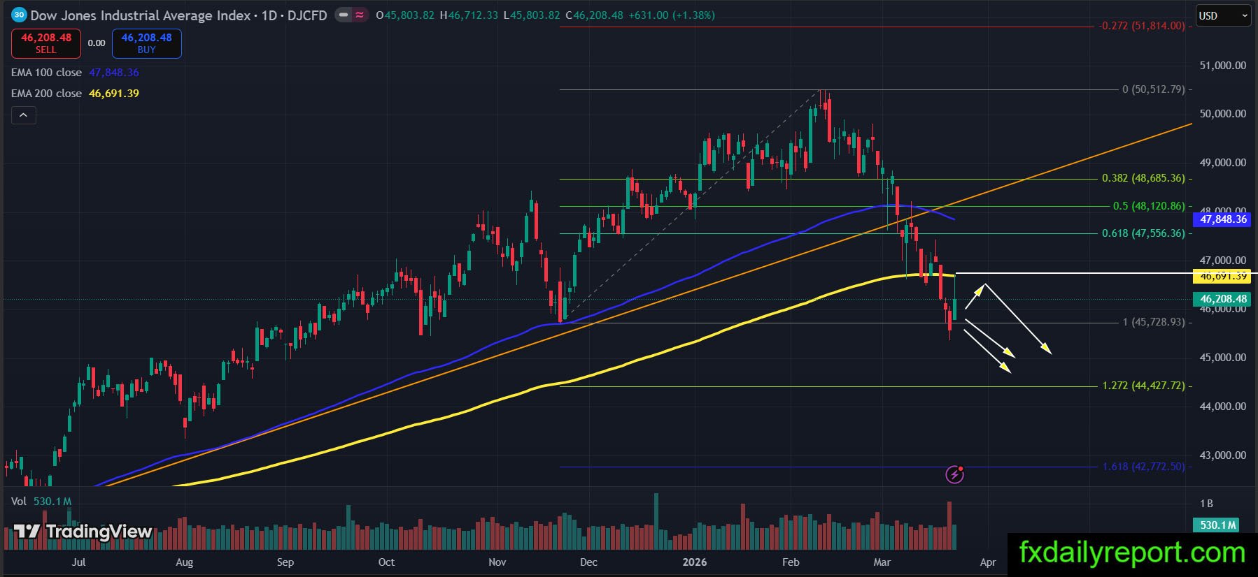This screenshot has width=1258, height=577.
Task: Click the yellow 46,691.39 EMA price label
Action: point(1223,277)
